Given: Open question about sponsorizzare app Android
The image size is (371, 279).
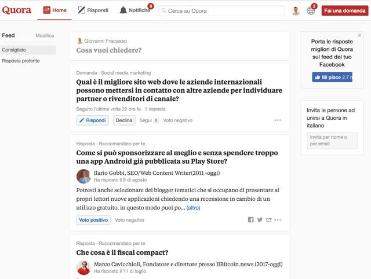Looking at the screenshot, I should point(177,157).
